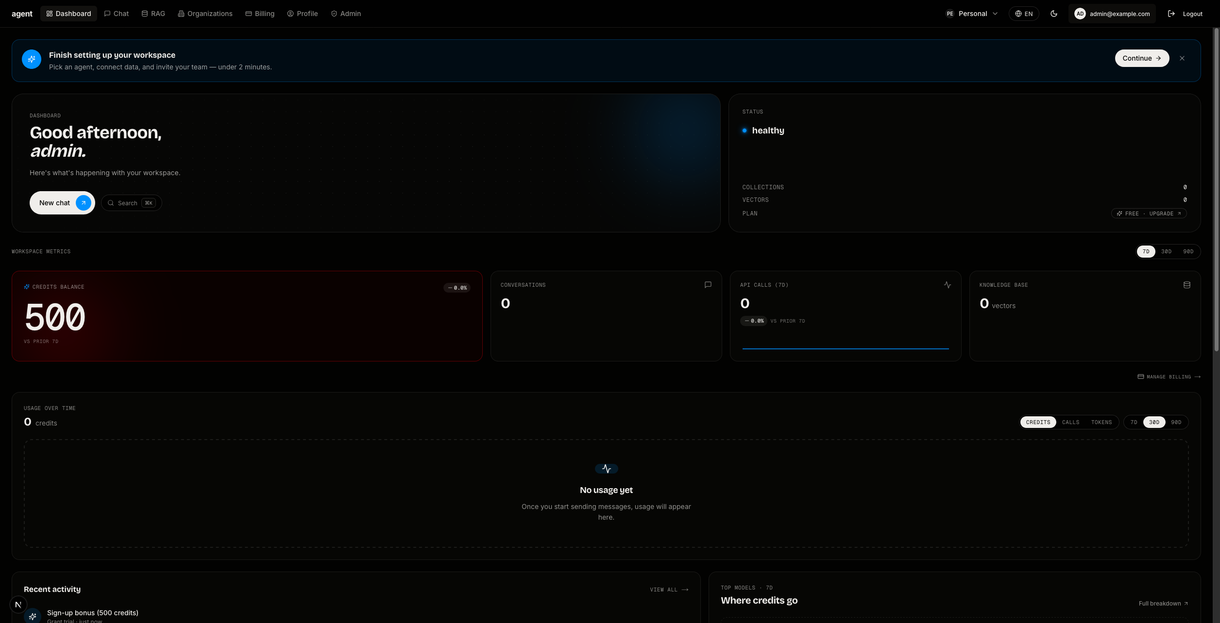Select 7D in workspace metrics range
The height and width of the screenshot is (623, 1220).
[1146, 251]
